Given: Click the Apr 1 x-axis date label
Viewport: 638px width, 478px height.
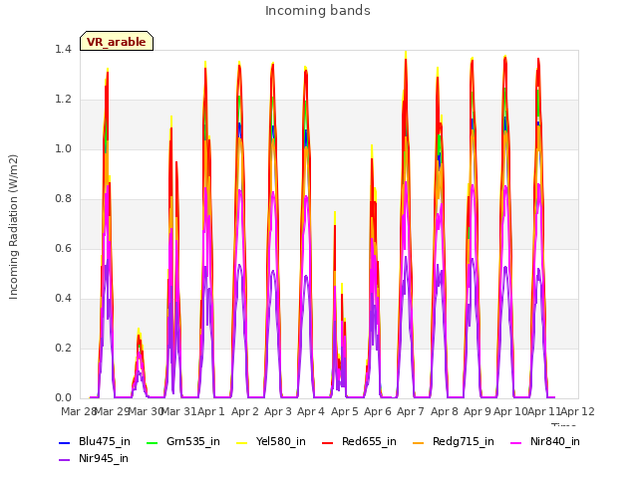Looking at the screenshot, I should 211,411.
